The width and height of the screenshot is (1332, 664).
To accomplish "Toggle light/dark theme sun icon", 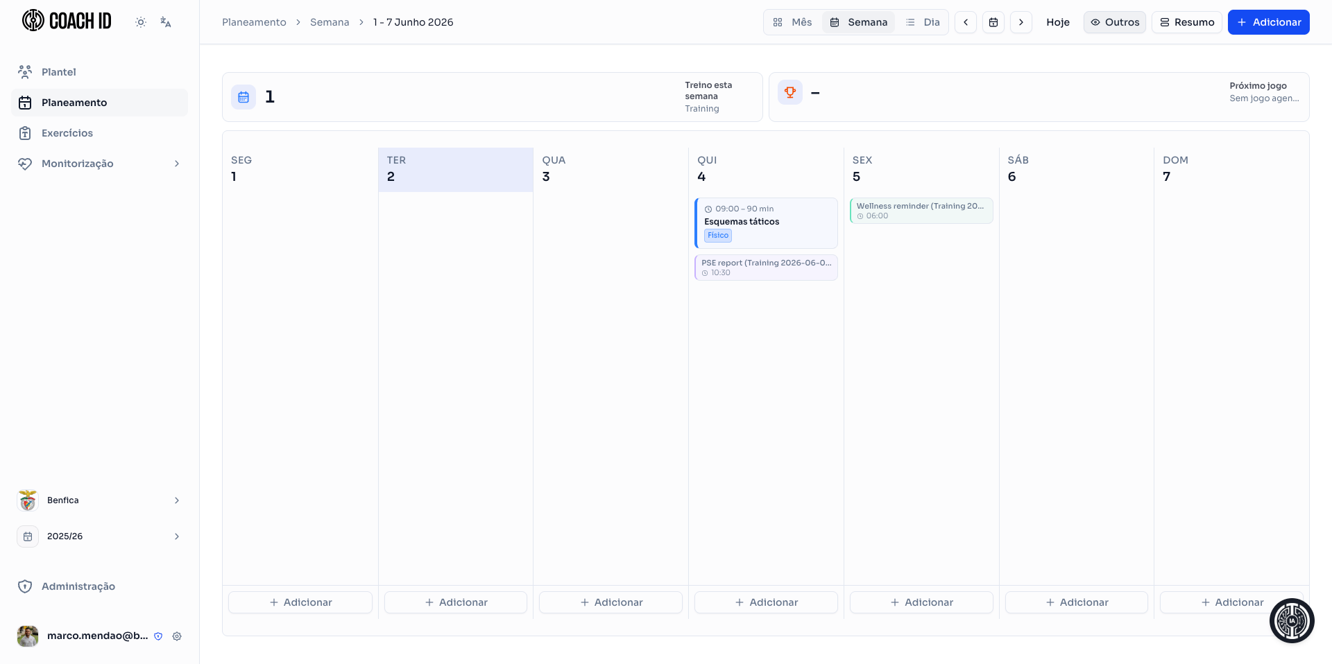I will (141, 22).
